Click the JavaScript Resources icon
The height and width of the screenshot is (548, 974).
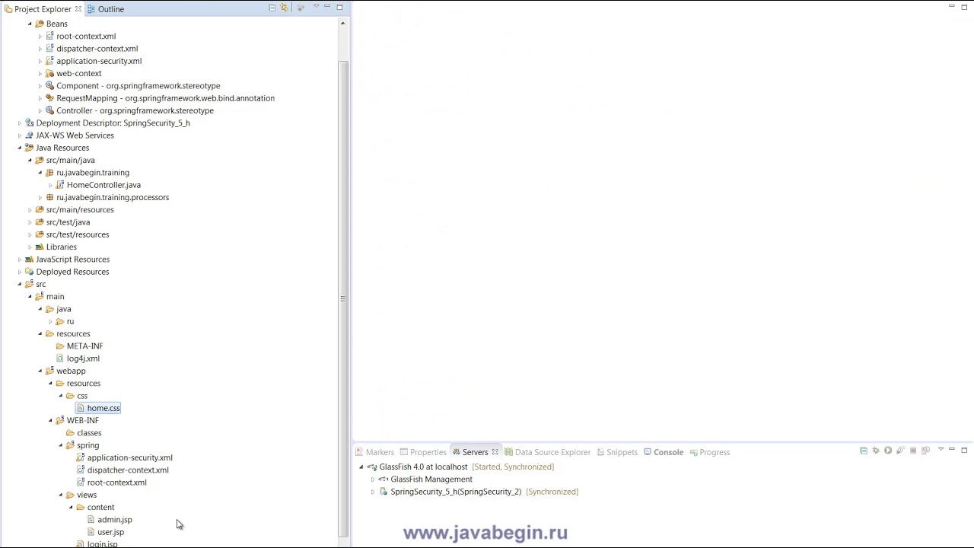pos(29,260)
